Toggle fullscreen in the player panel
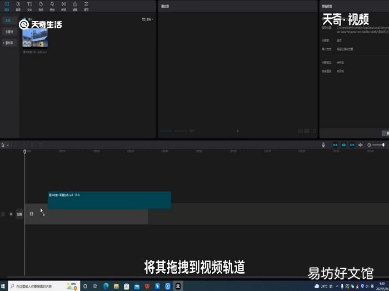This screenshot has height=291, width=389. [315, 131]
